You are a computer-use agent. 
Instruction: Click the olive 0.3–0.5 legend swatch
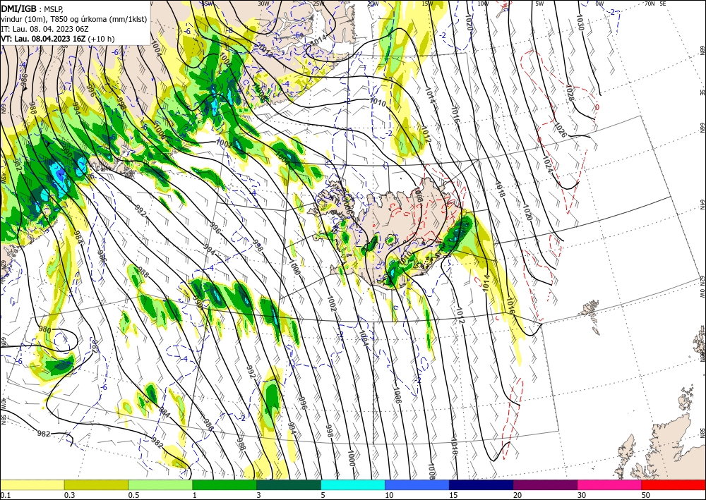(x=96, y=484)
